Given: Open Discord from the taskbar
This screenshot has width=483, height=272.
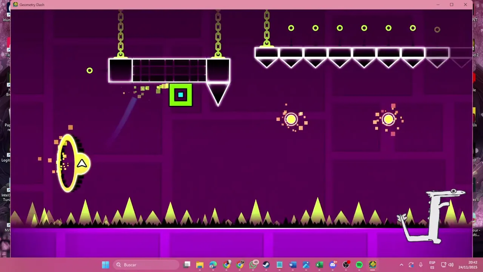Looking at the screenshot, I should pos(332,265).
